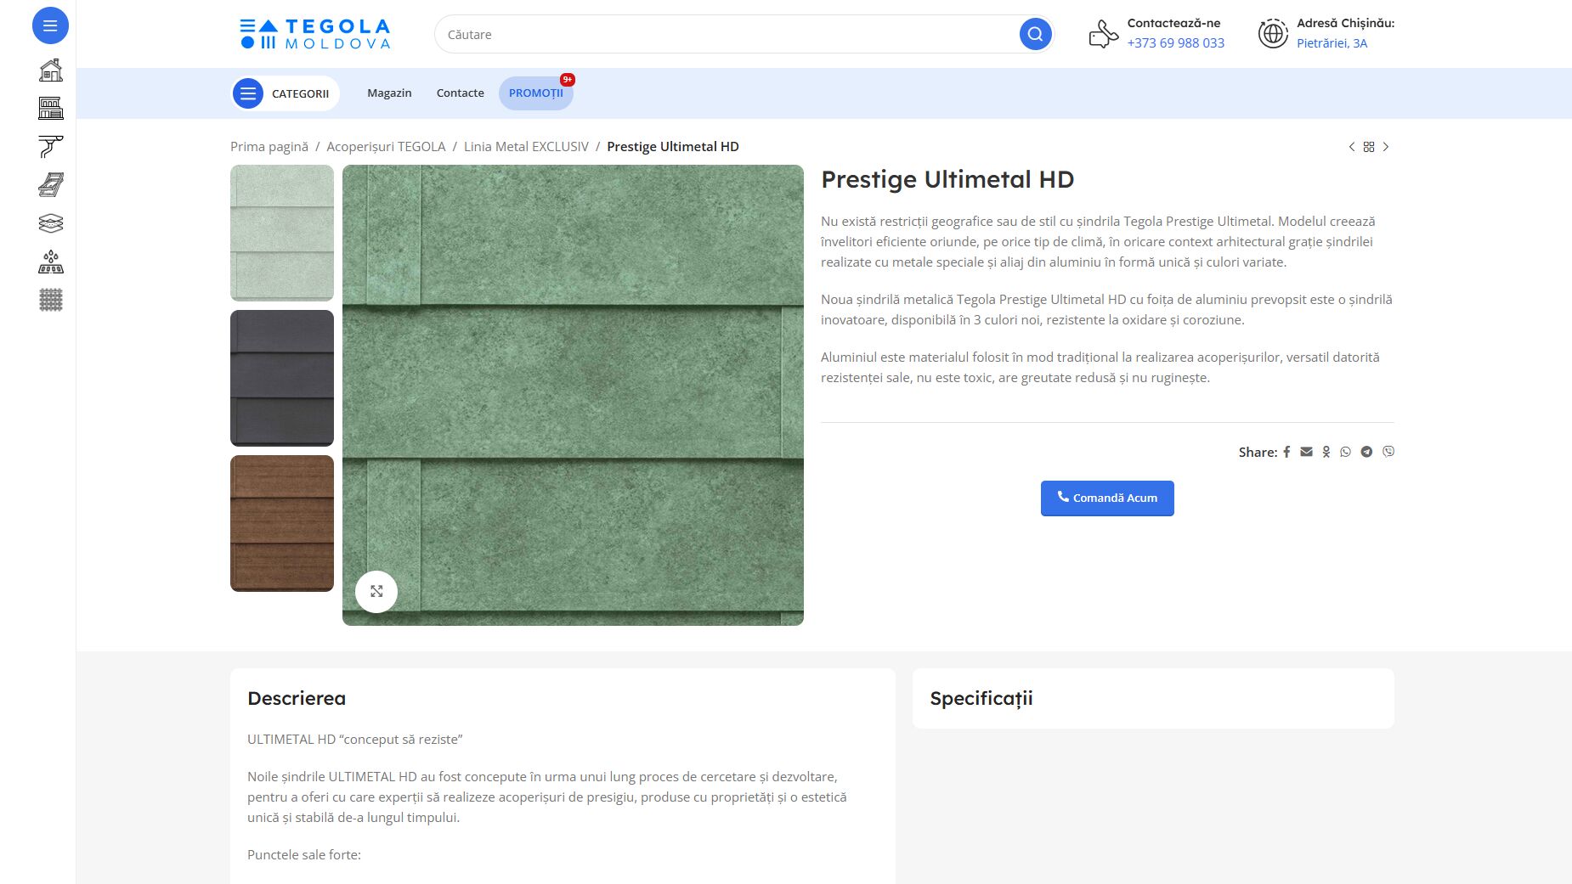The height and width of the screenshot is (884, 1572).
Task: Click the Contactează-ne label
Action: coord(1173,23)
